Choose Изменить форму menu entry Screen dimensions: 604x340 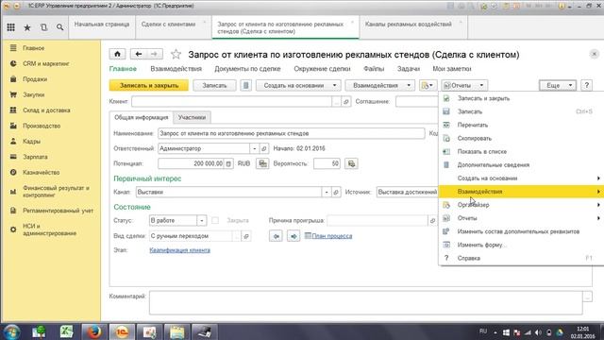tap(521, 245)
